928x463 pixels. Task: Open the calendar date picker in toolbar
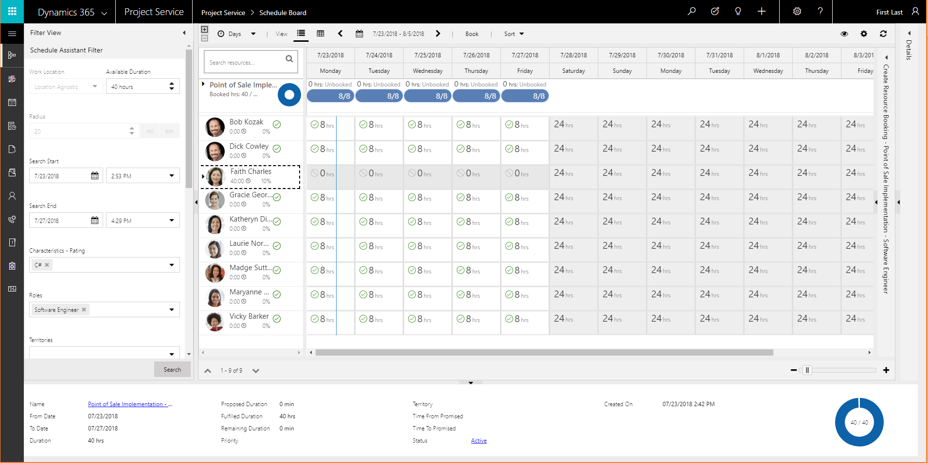[359, 34]
